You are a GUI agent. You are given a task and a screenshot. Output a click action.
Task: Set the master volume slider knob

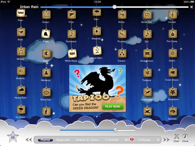point(115,130)
